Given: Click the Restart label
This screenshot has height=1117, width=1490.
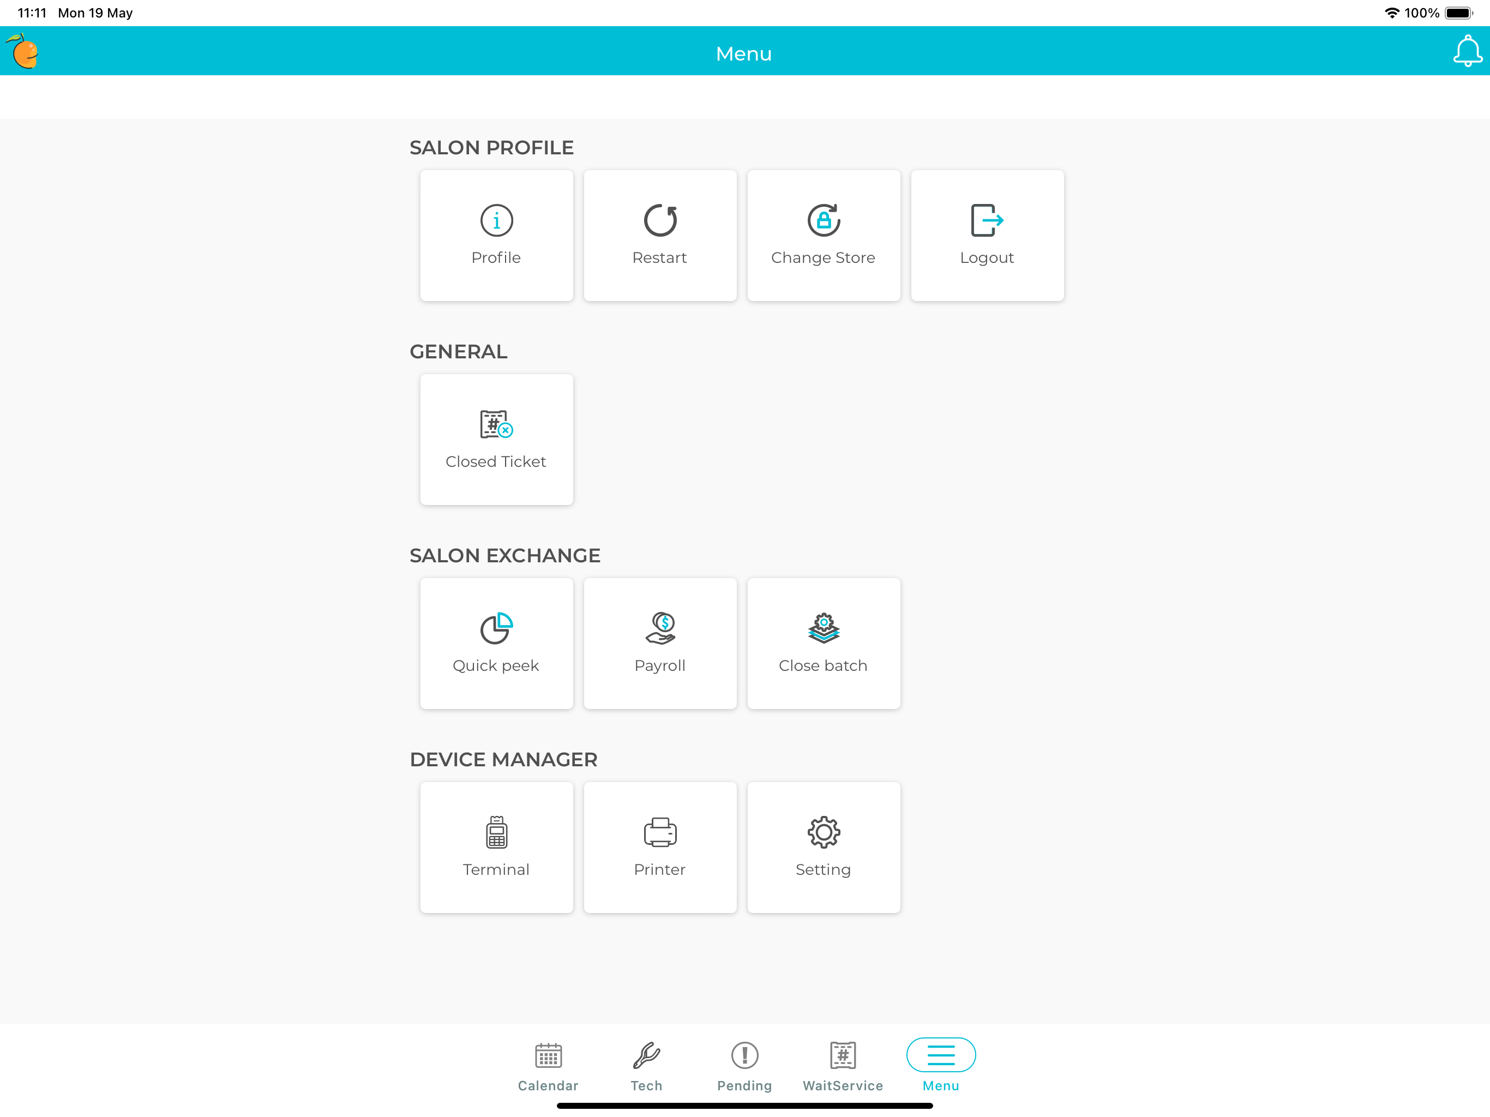Looking at the screenshot, I should click(660, 258).
